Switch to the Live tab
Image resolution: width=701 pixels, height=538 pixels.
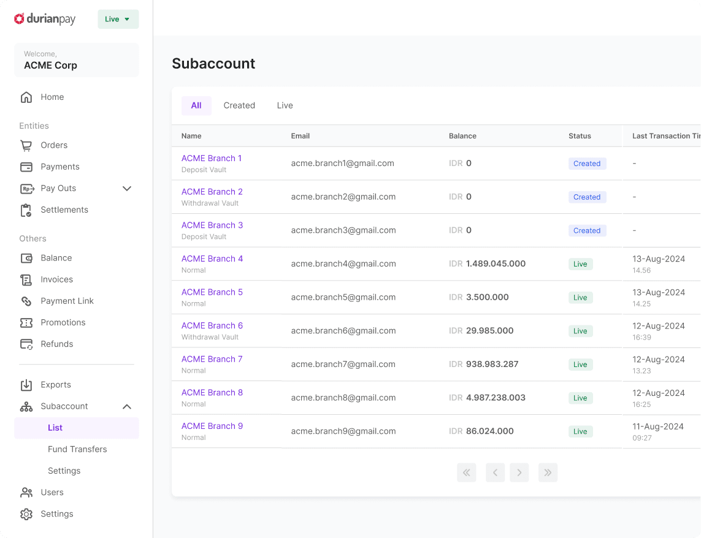click(x=285, y=105)
